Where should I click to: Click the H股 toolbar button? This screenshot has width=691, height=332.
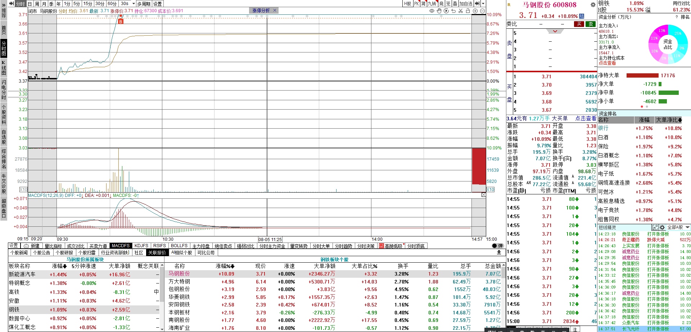click(407, 4)
